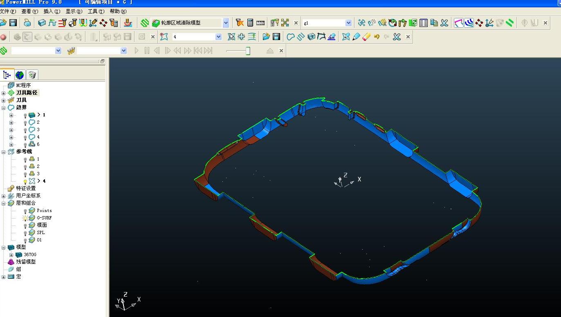Expand the 宏 tree node

(x=4, y=277)
